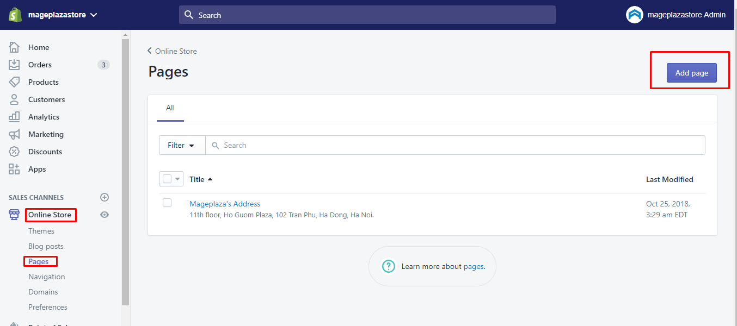Add a sales channel with plus icon
Viewport: 737px width, 326px height.
coord(105,197)
